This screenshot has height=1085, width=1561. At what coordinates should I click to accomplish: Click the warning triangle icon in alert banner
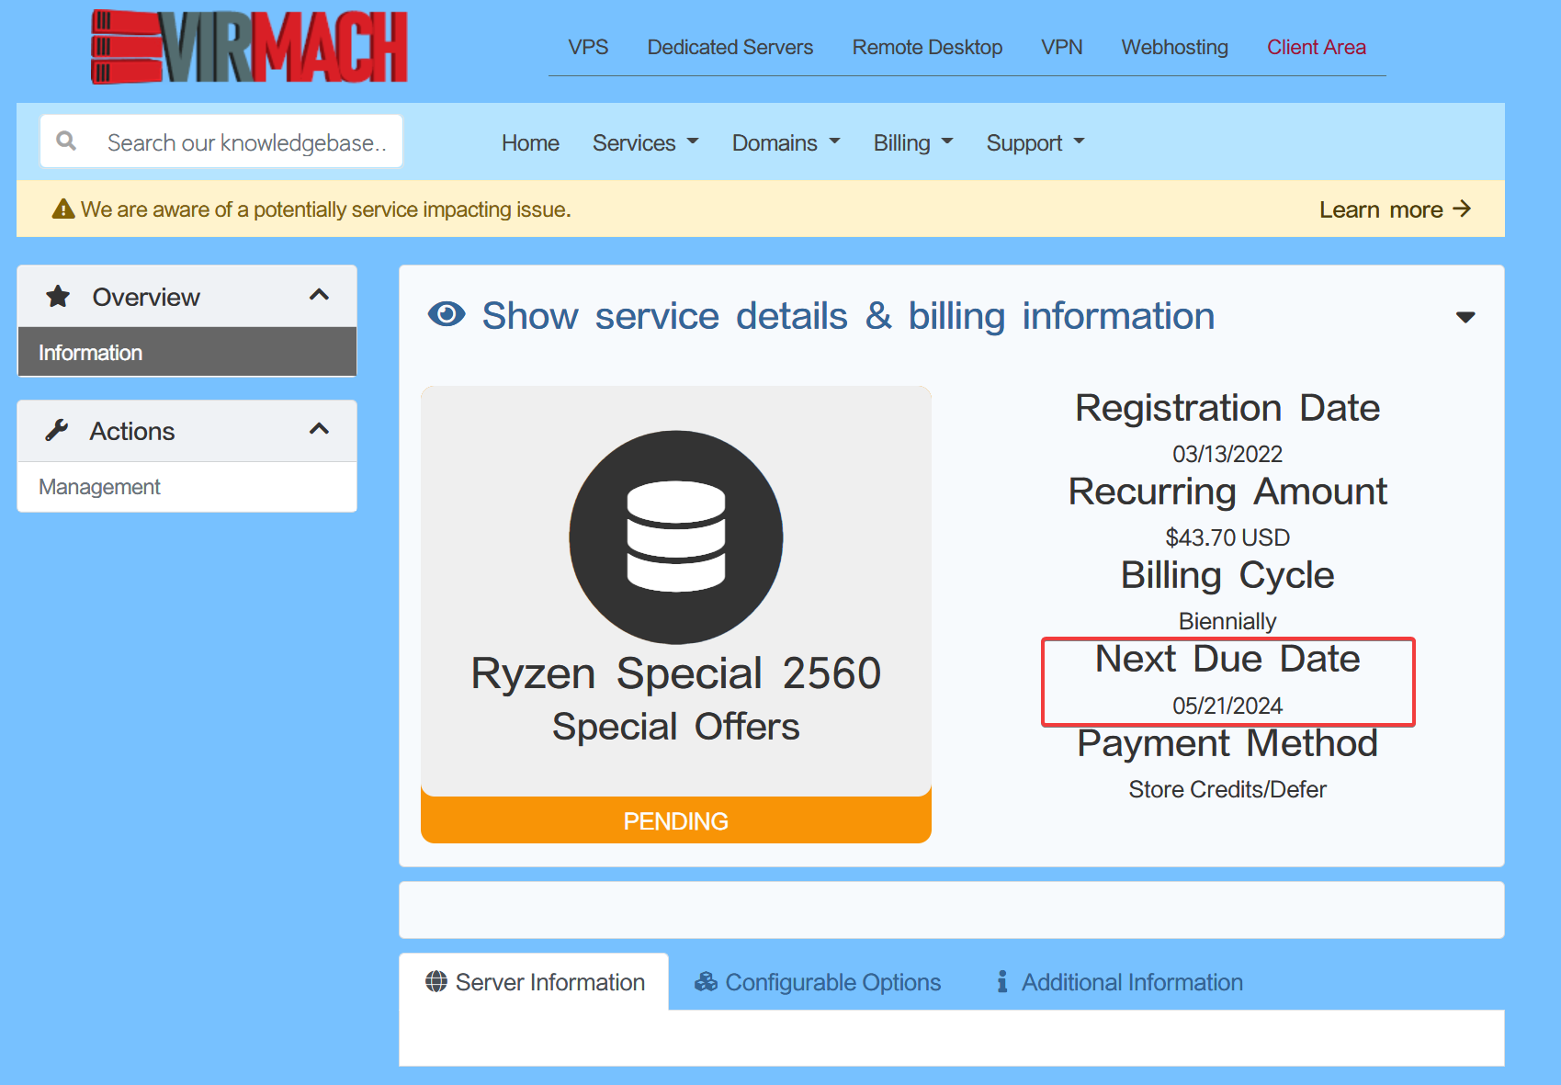[63, 209]
